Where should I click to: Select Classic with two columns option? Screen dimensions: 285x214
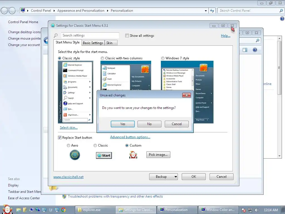tap(102, 58)
